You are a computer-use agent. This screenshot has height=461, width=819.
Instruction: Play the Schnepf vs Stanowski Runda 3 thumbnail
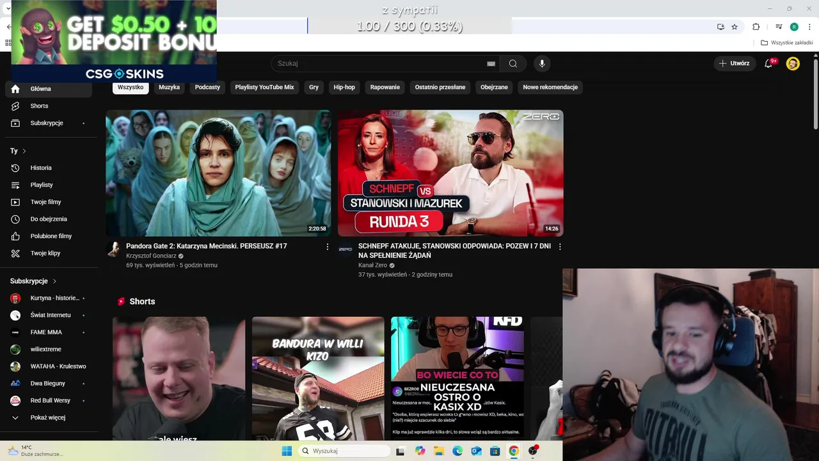click(450, 173)
